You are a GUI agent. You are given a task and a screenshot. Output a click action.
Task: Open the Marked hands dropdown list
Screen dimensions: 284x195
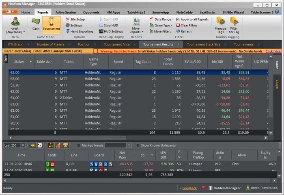click(x=129, y=145)
